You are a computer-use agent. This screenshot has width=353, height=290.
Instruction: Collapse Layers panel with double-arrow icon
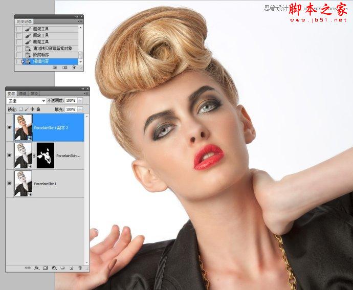[x=83, y=88]
